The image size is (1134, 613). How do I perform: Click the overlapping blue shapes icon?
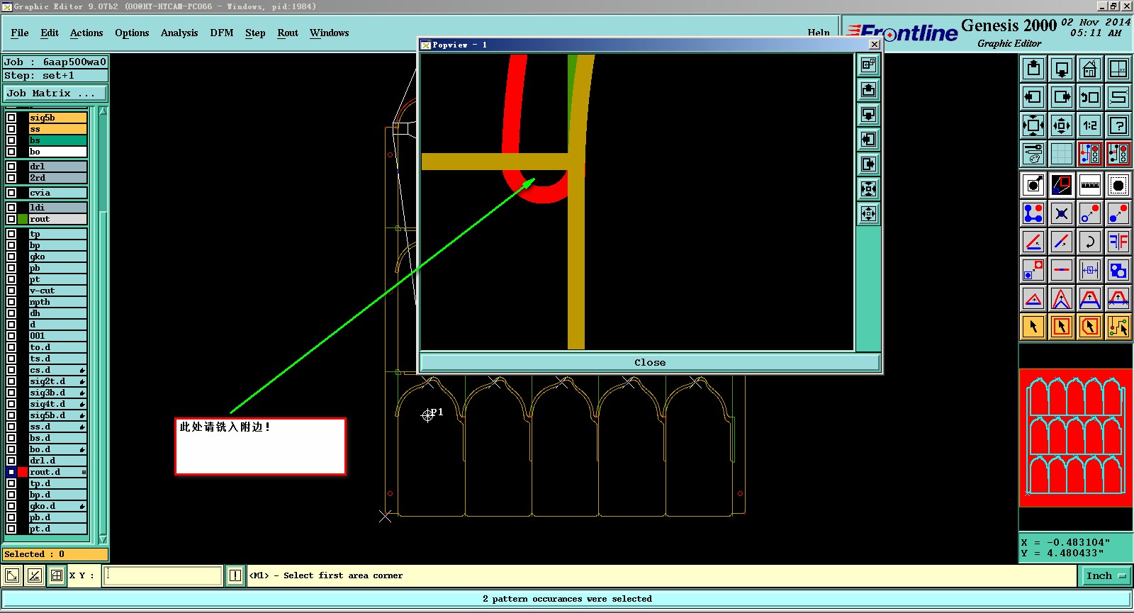point(1118,270)
